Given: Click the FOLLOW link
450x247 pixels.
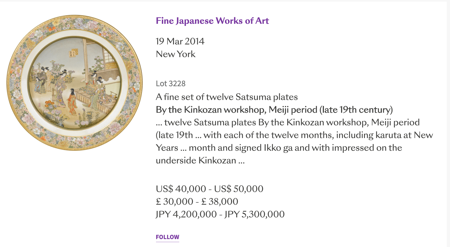Looking at the screenshot, I should [167, 237].
